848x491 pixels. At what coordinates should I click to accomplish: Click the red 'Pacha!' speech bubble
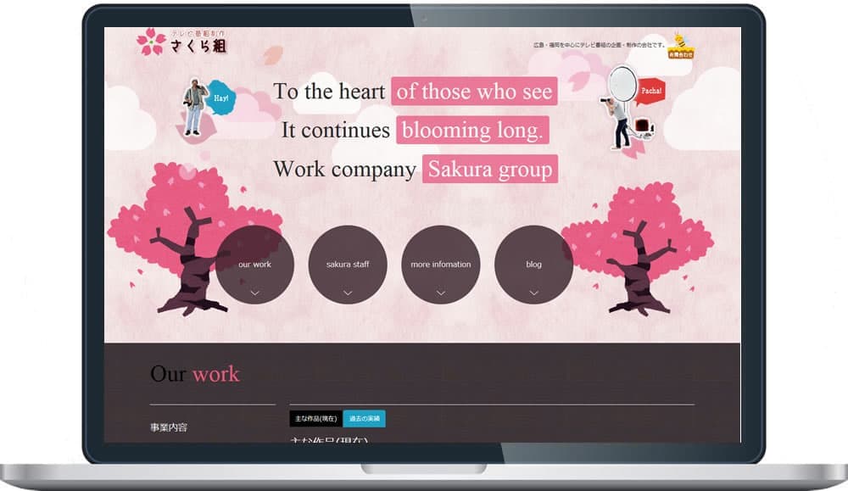651,91
